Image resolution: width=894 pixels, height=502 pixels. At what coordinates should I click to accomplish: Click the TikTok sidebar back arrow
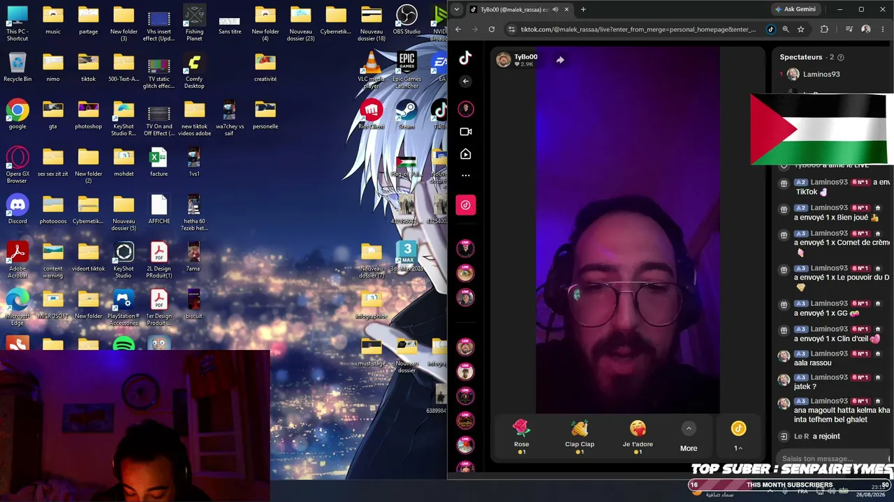466,82
